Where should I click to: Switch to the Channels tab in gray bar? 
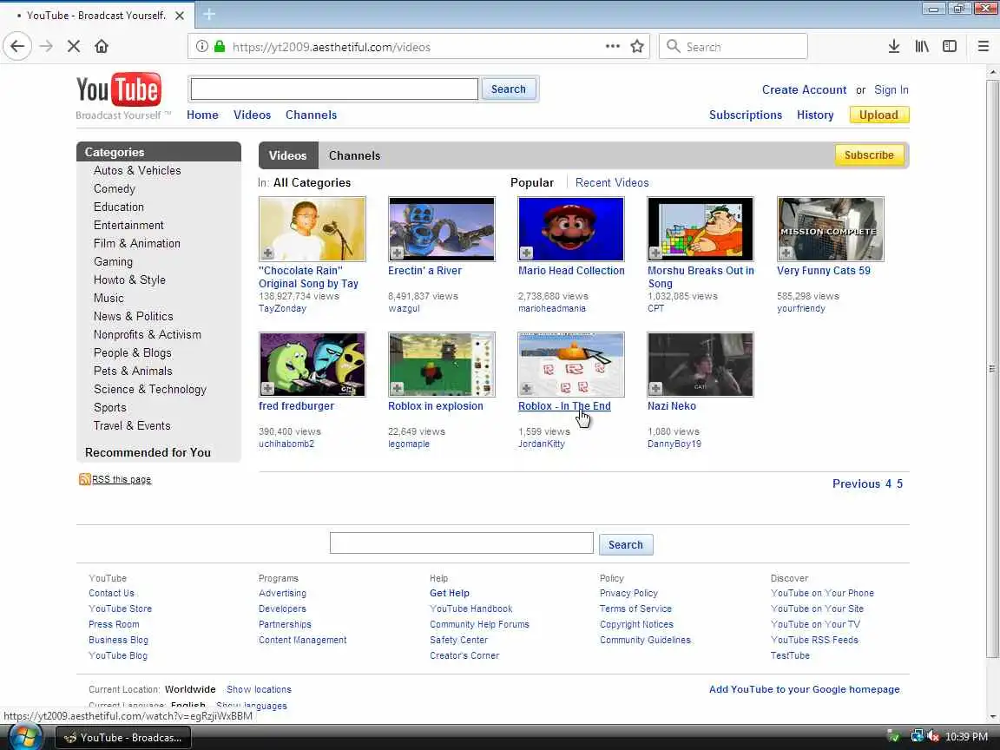coord(354,155)
